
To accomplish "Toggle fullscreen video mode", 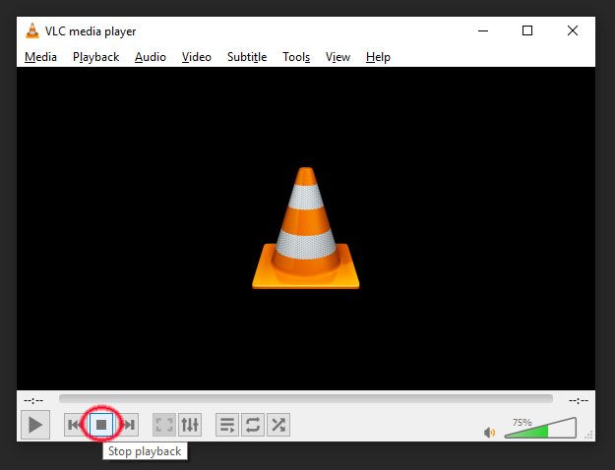I will [x=164, y=425].
